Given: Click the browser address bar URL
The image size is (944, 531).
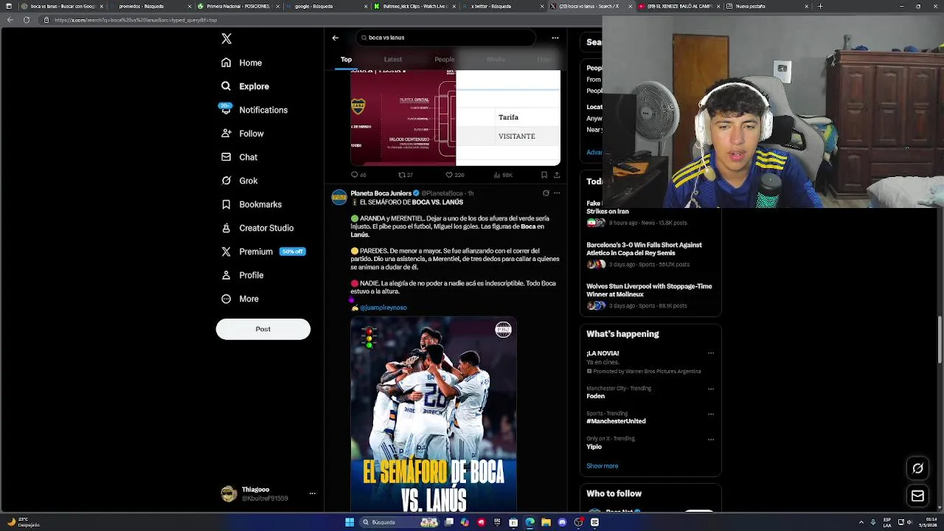Looking at the screenshot, I should click(136, 20).
